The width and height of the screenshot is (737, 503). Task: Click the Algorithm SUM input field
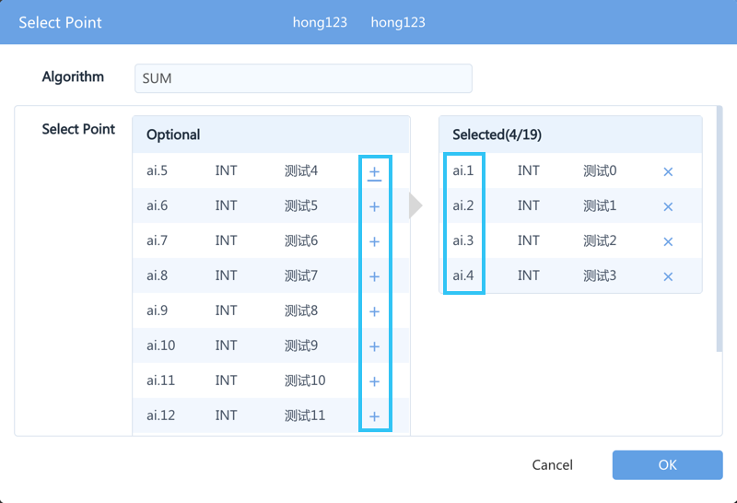[x=303, y=78]
